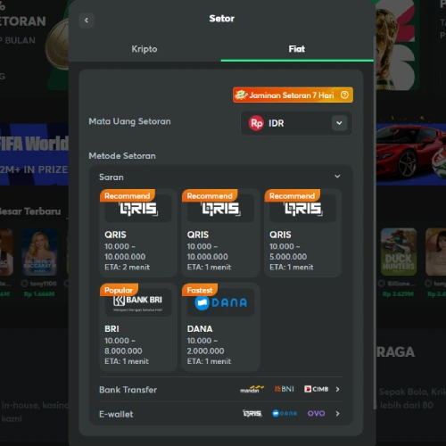Click the small DANA logo in E-wallet row
The image size is (446, 446).
tap(285, 414)
